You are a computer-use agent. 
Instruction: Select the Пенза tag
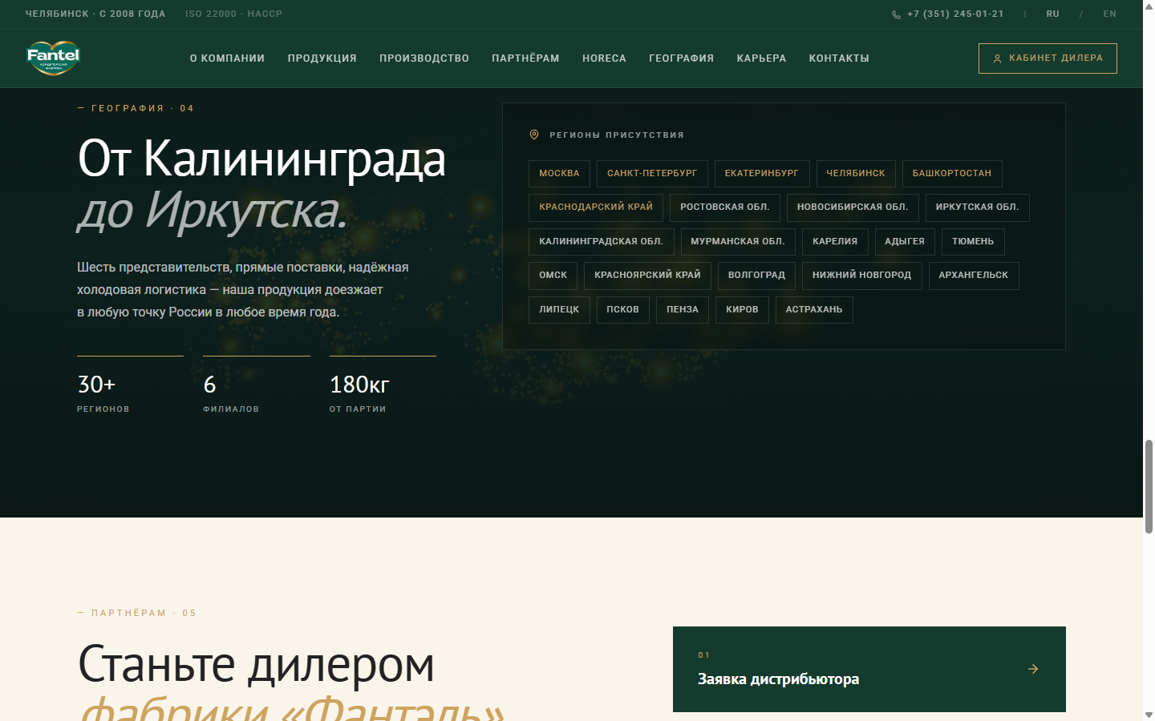[x=683, y=310]
